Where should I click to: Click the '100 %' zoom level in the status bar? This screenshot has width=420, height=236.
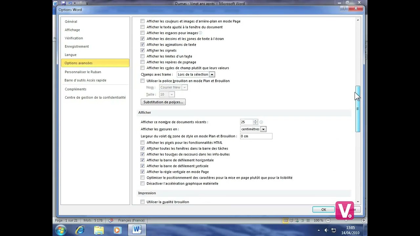(318, 220)
